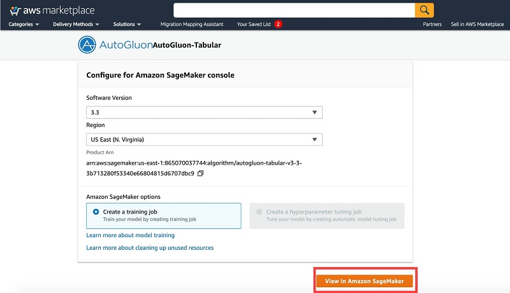Click the marketplace search input field
The image size is (510, 293).
click(294, 10)
